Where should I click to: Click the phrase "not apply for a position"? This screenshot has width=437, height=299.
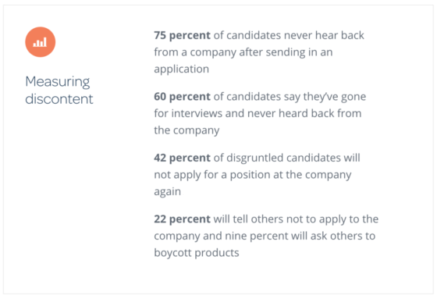(204, 175)
